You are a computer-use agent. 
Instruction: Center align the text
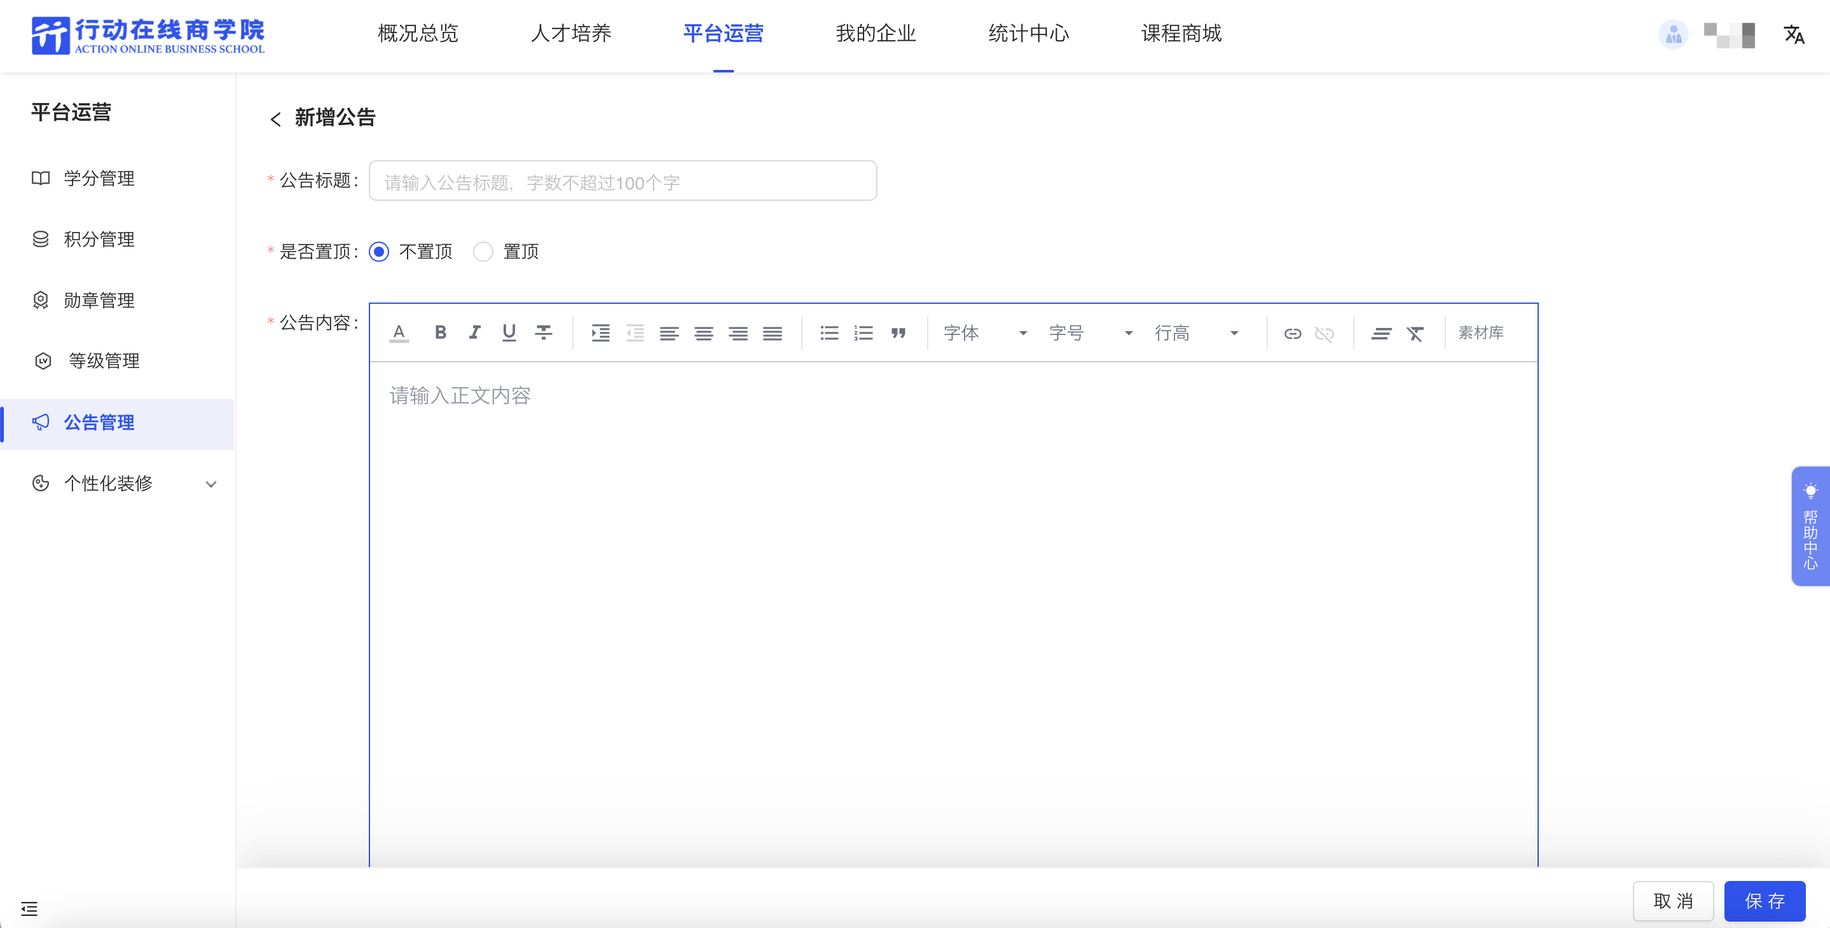(704, 333)
